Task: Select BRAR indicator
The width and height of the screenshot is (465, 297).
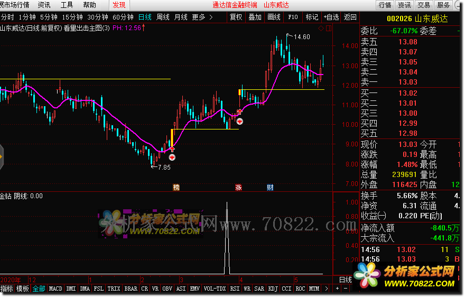Action: (131, 289)
